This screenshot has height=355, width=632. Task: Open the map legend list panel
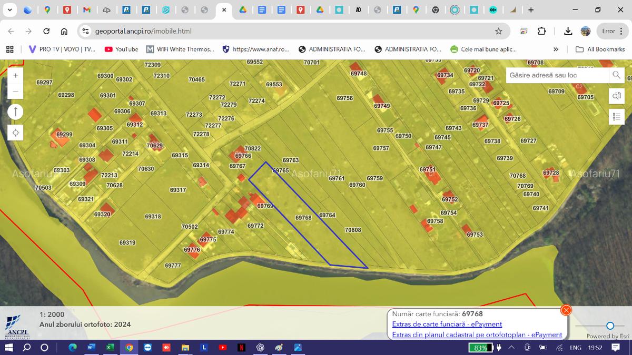(616, 117)
